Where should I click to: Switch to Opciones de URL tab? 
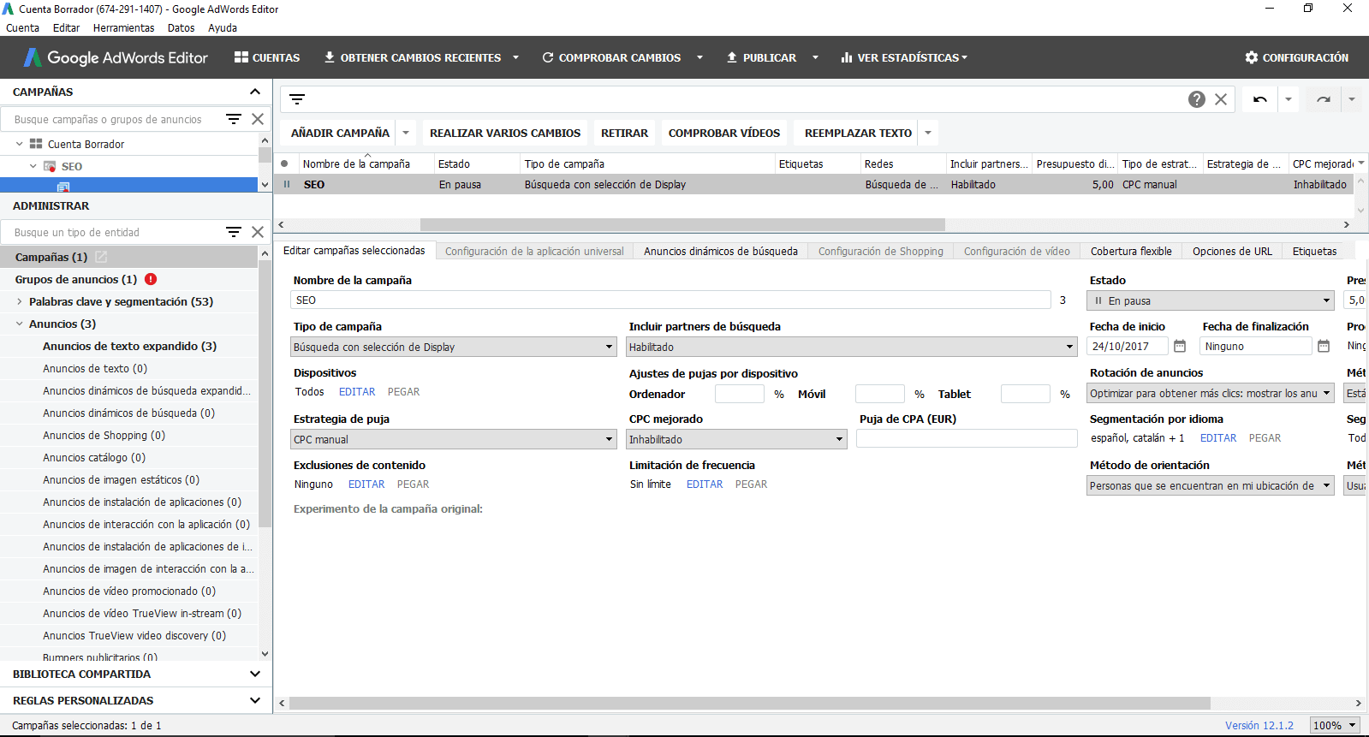tap(1232, 251)
